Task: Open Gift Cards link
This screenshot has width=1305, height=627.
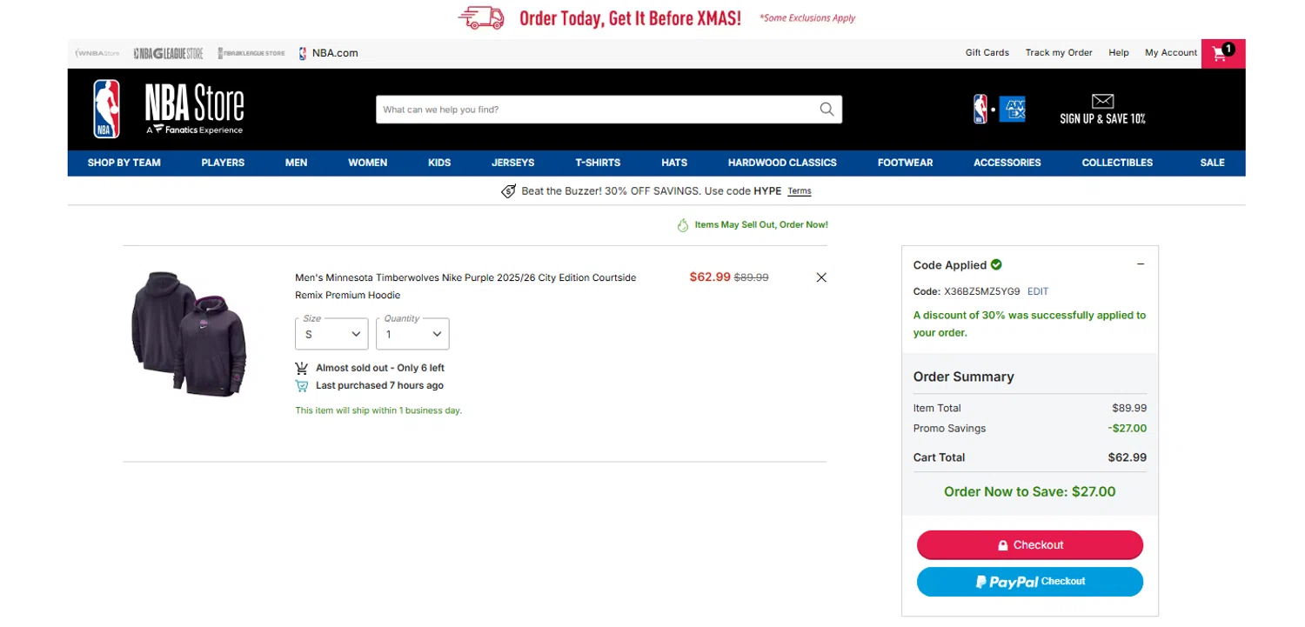Action: point(987,53)
